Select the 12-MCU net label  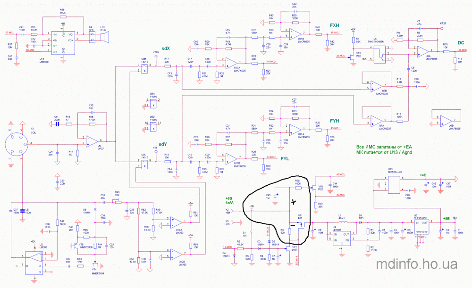tap(228, 247)
